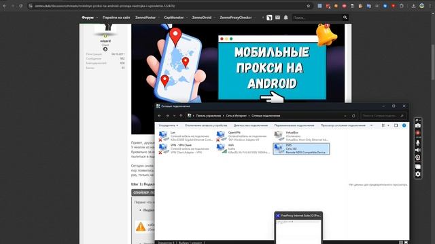This screenshot has height=244, width=435.
Task: Select the Lan network adapter
Action: click(186, 136)
